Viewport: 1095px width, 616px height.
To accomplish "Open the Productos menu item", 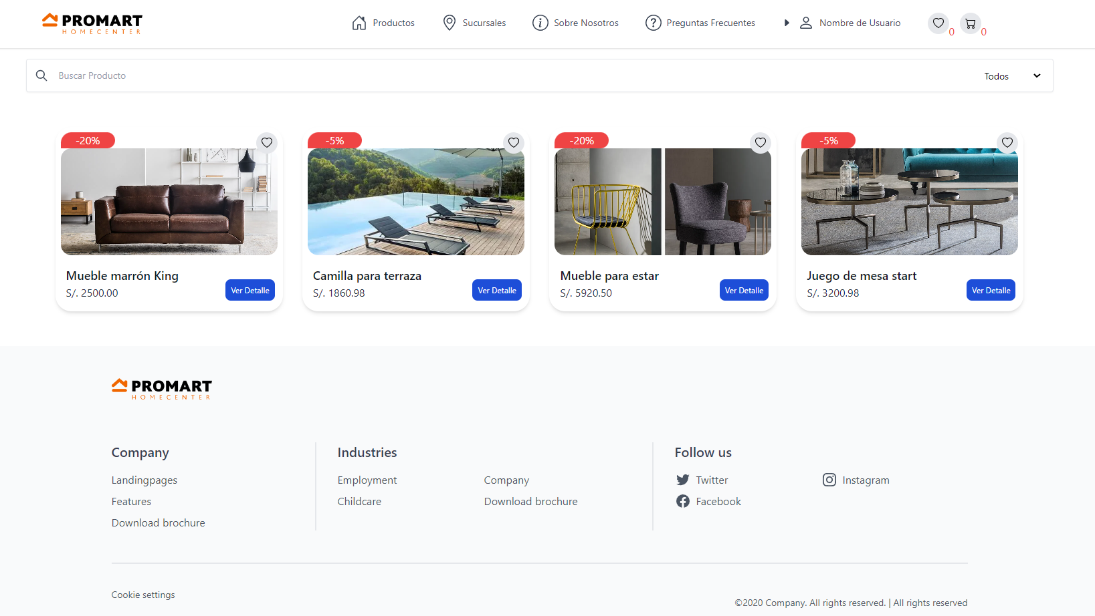I will coord(383,23).
